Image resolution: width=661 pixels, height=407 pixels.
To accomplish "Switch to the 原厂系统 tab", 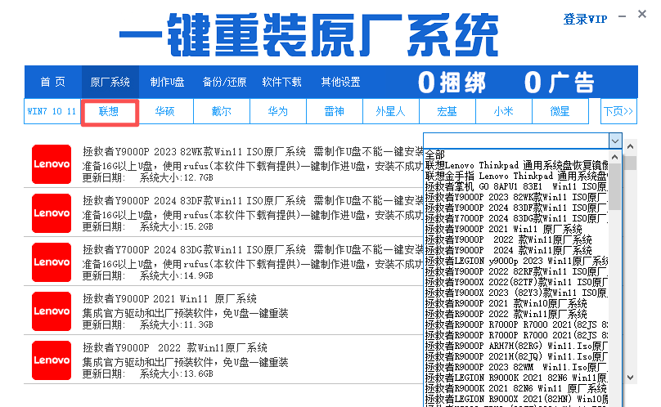I will coord(110,82).
